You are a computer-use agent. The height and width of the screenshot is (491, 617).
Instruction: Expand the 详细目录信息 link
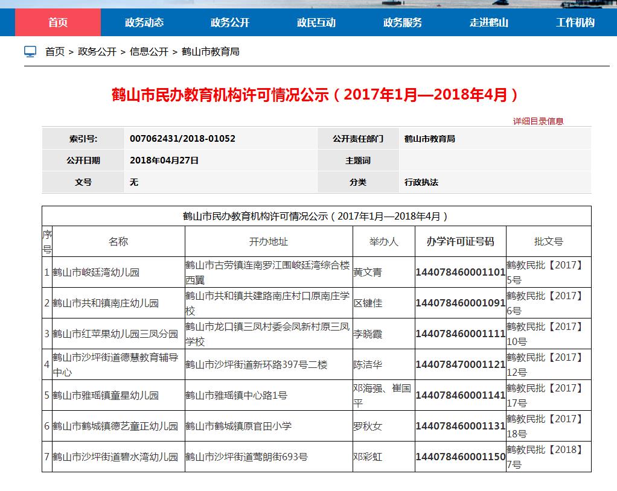pos(538,121)
